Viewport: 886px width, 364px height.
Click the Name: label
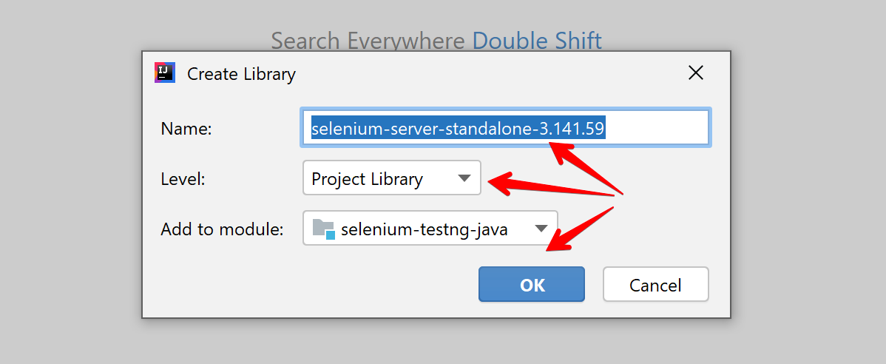(186, 129)
